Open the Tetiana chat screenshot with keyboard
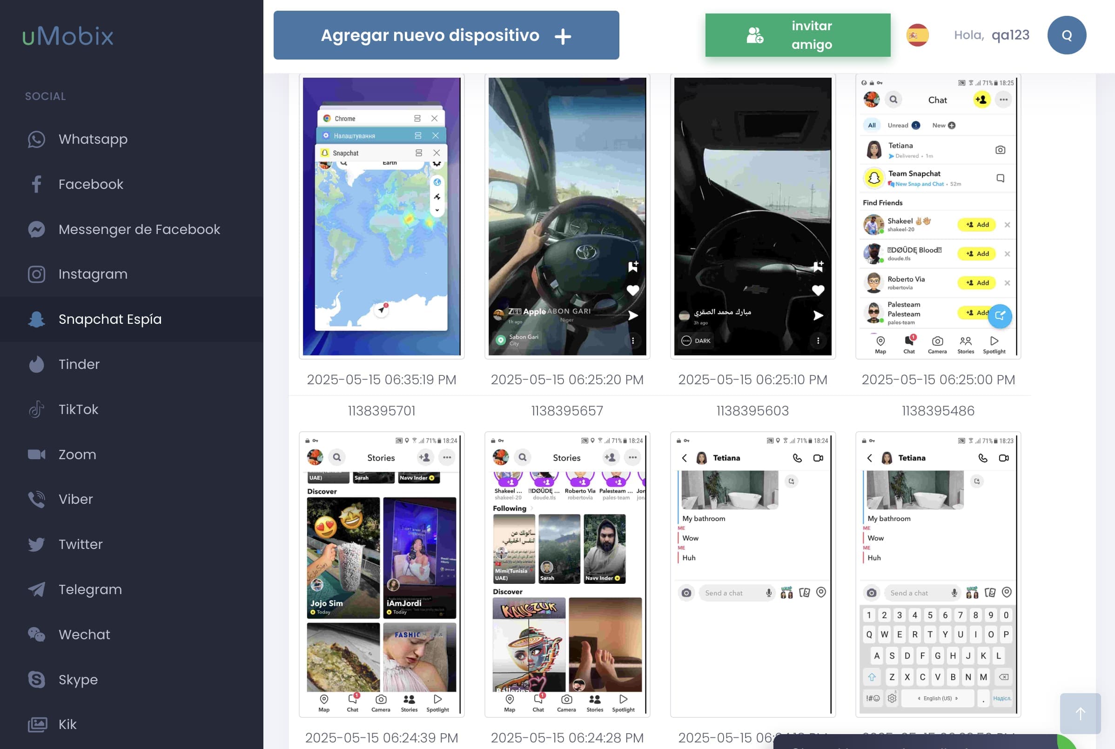The image size is (1115, 749). 938,575
